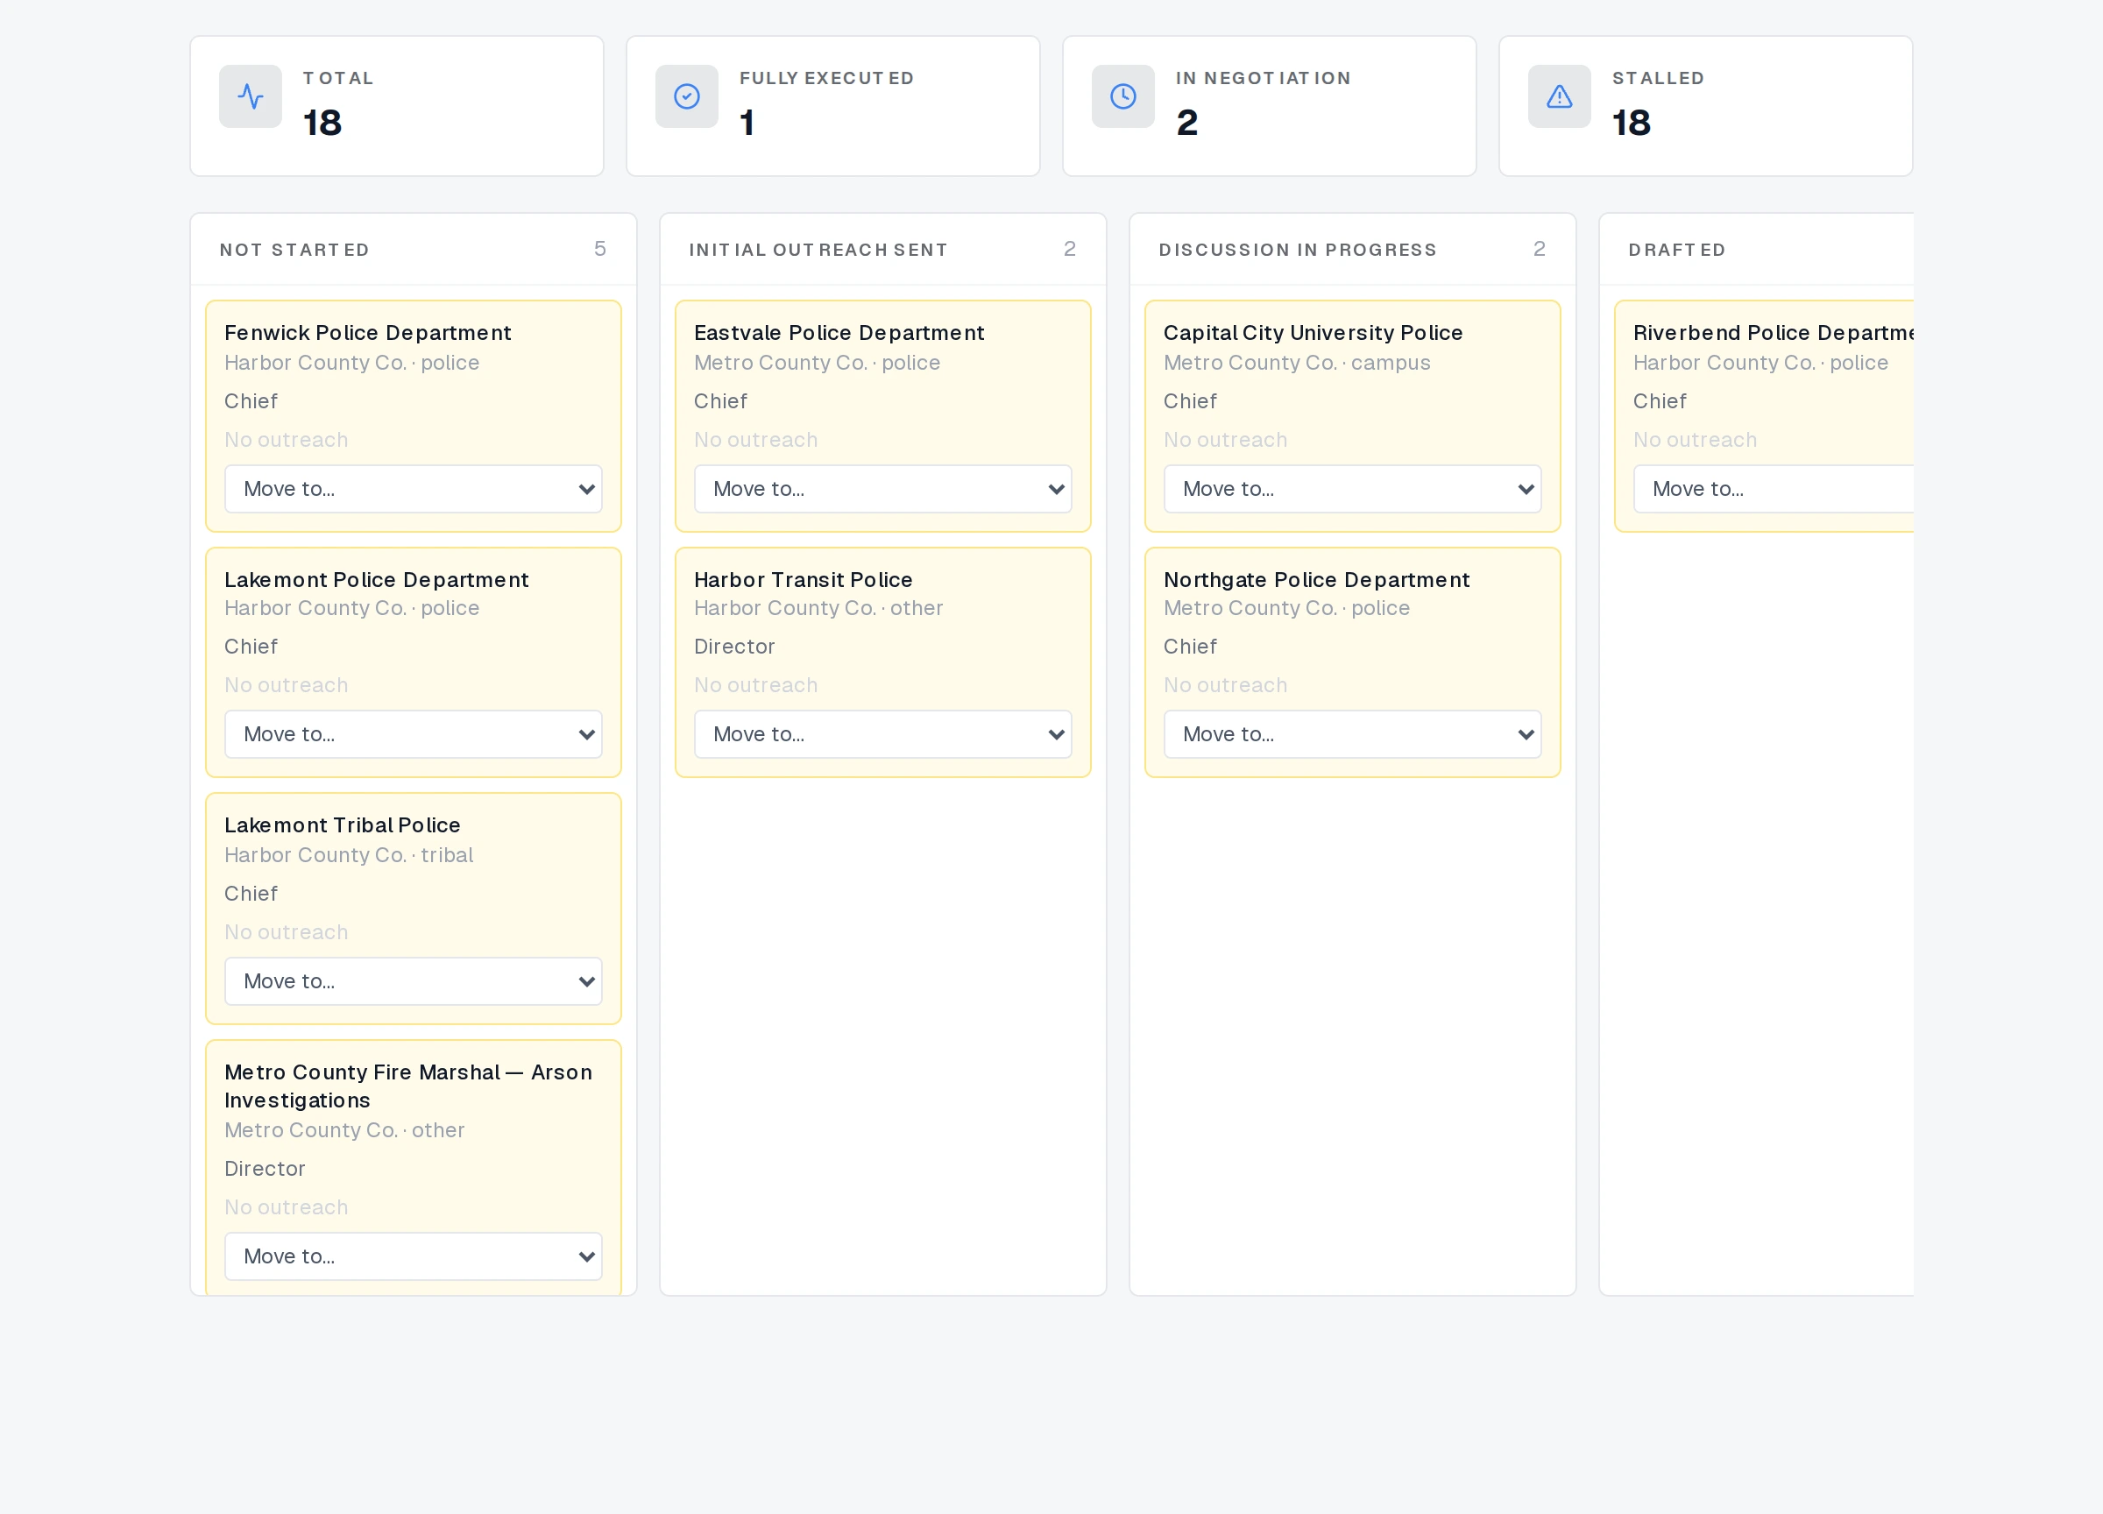Click the Eastvale Police Department title
The width and height of the screenshot is (2103, 1514).
[839, 333]
